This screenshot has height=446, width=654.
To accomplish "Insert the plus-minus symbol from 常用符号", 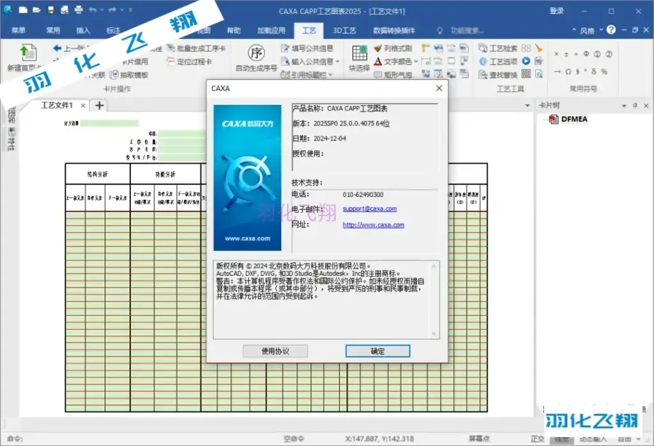I will coord(567,54).
